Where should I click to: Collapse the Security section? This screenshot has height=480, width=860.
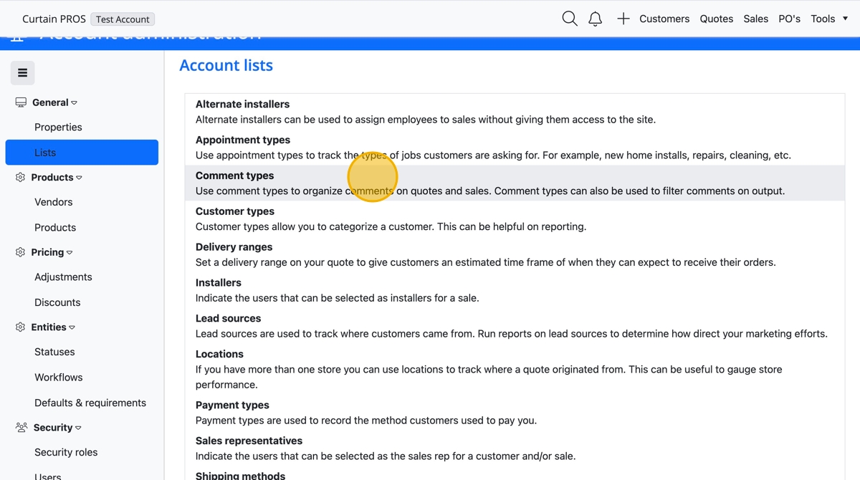(57, 427)
